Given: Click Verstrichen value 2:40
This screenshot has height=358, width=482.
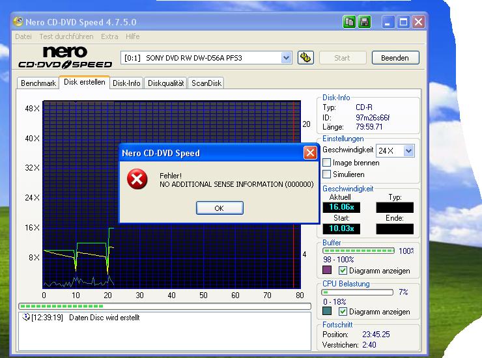Looking at the screenshot, I should [369, 345].
